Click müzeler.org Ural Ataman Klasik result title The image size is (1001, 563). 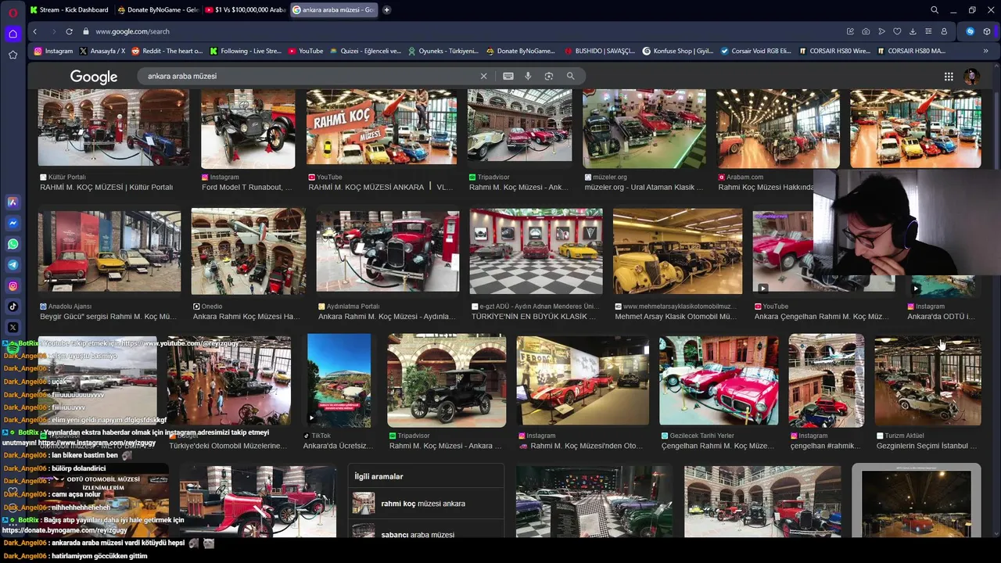644,188
